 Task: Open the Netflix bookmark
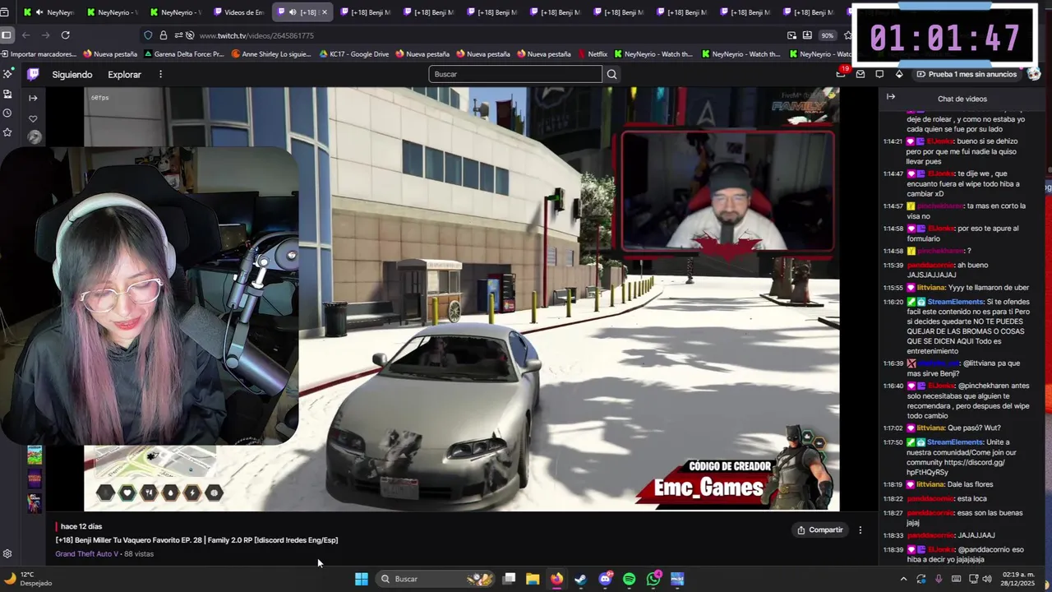(592, 54)
